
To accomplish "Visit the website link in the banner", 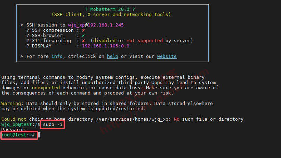I will pos(167,57).
